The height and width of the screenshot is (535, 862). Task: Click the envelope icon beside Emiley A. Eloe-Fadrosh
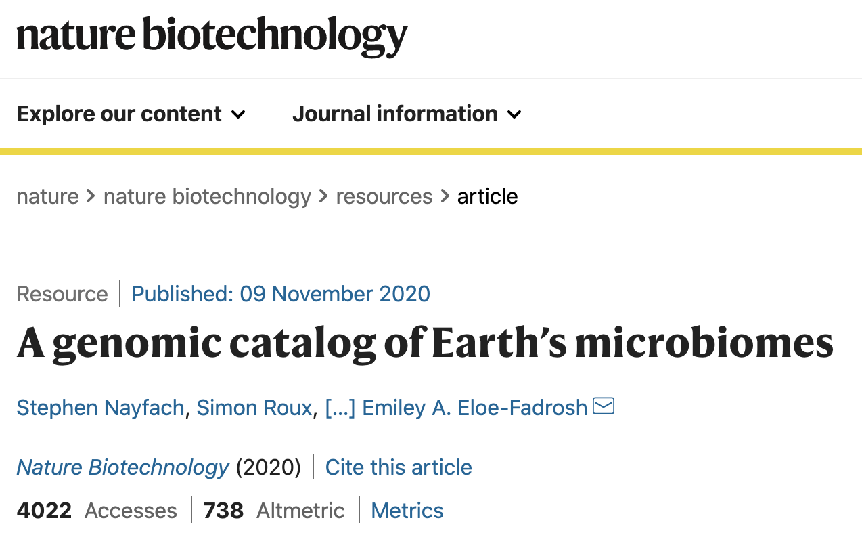pos(603,406)
